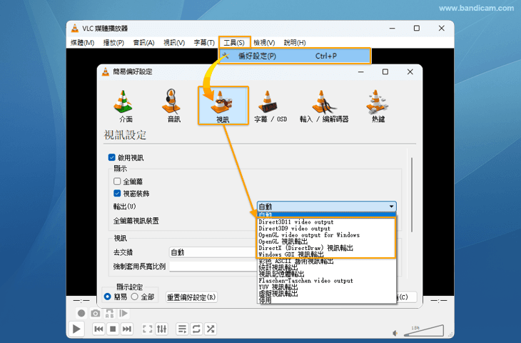Open the 輸入 / 編解碼器 settings category
Image resolution: width=521 pixels, height=343 pixels.
tap(323, 106)
